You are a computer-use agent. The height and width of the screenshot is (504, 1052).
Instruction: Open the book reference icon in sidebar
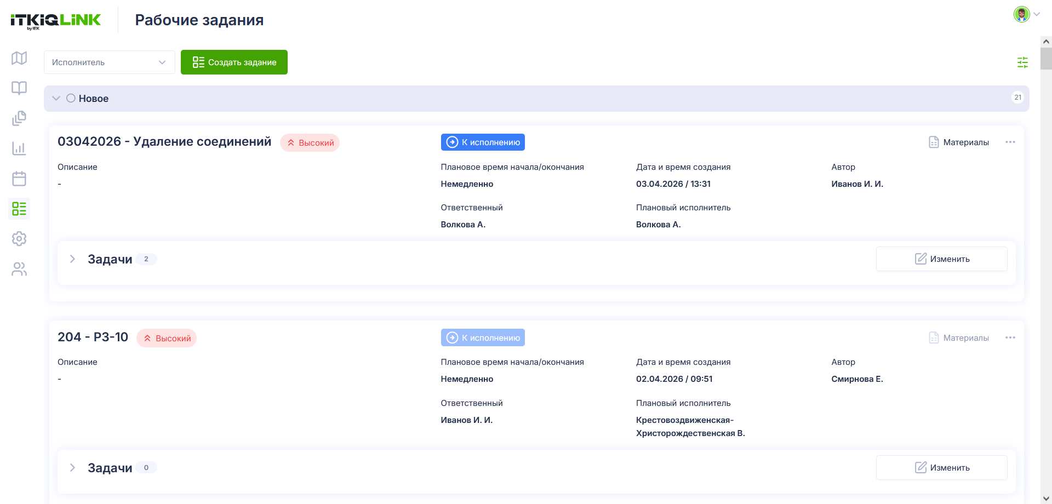pos(19,88)
